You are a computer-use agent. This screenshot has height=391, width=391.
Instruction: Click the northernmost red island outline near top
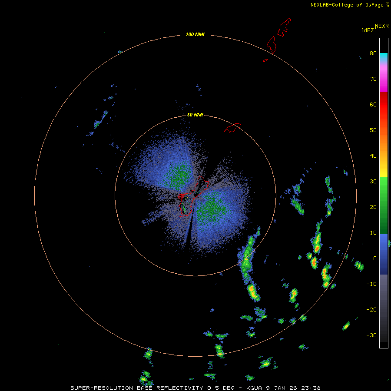coord(284,27)
